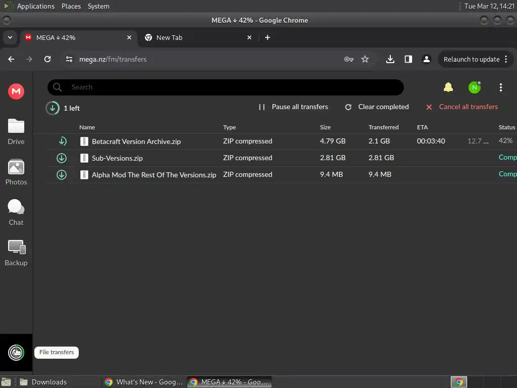Click the File transfers circular icon
The image size is (517, 388).
pos(16,352)
